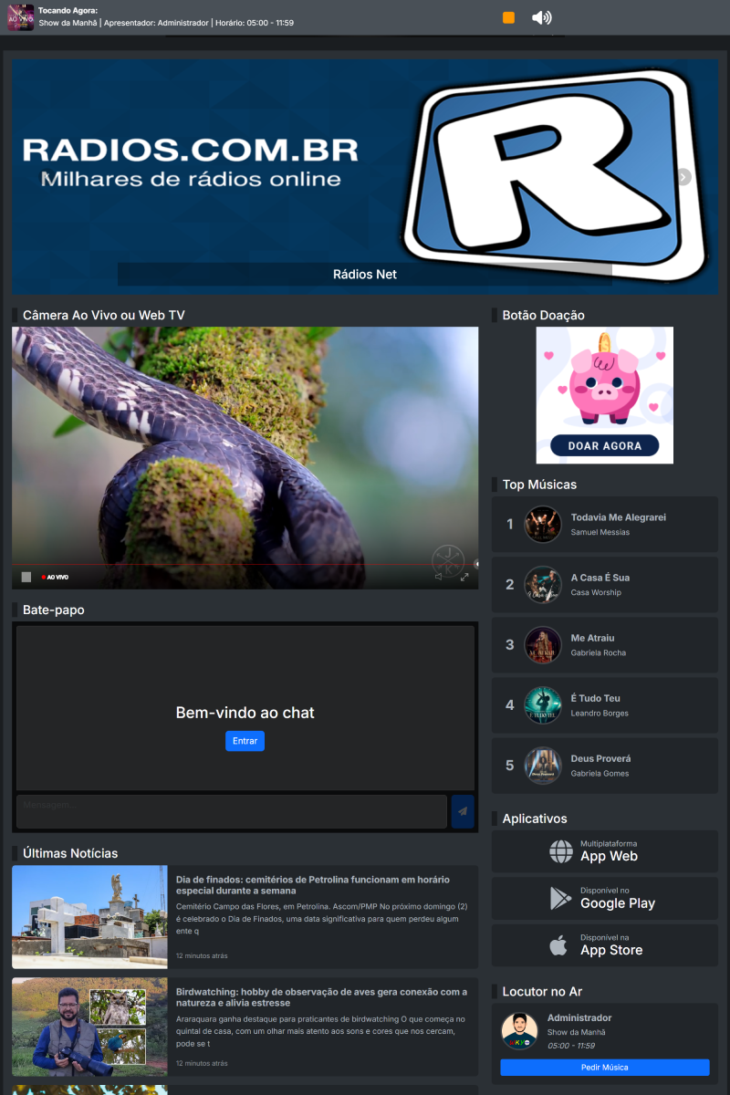Click the chat message input field
730x1095 pixels.
click(x=231, y=811)
